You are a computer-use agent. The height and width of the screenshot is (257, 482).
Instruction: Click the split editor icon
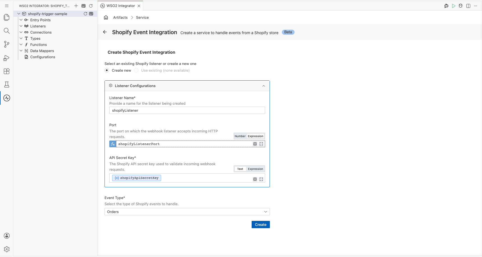468,6
